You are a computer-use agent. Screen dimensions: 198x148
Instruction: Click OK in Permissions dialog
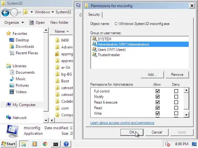pos(132,132)
